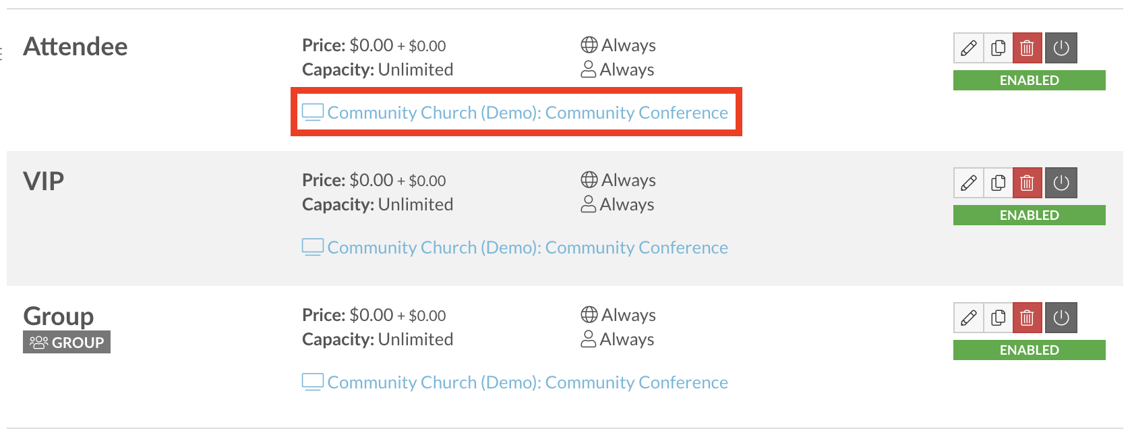Delete the Attendee ticket with trash icon
1130x437 pixels.
(1027, 48)
